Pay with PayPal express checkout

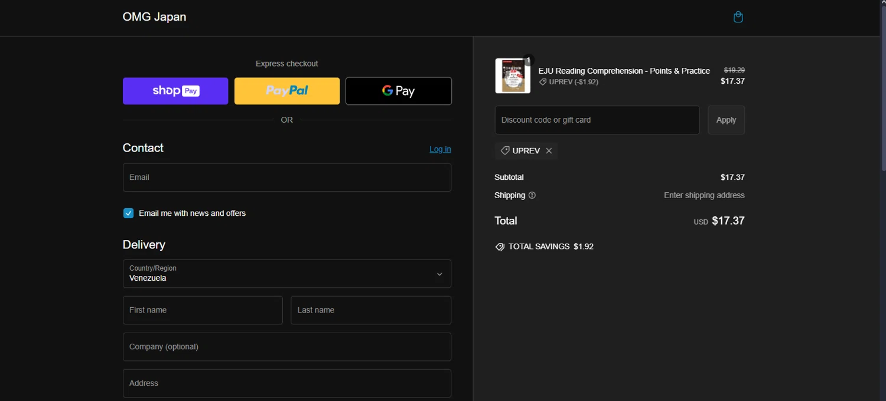coord(287,91)
